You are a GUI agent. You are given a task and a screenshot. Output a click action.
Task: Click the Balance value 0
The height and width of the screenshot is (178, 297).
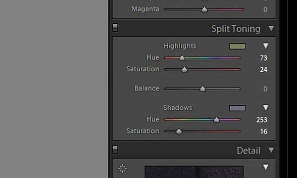coord(265,89)
